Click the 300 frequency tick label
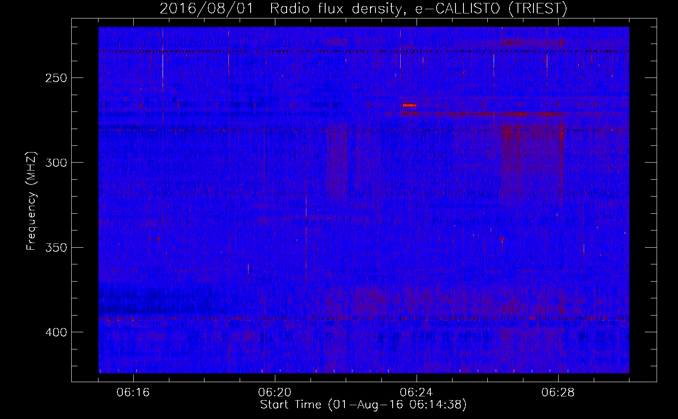Screen dimensions: 678x419 pyautogui.click(x=56, y=163)
